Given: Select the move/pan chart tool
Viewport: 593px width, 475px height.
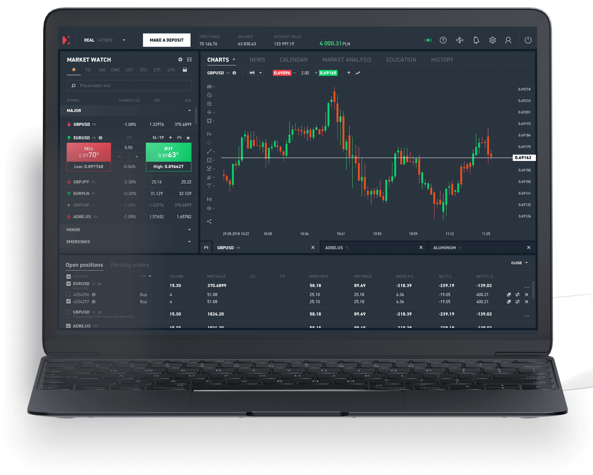Looking at the screenshot, I should pos(209,112).
